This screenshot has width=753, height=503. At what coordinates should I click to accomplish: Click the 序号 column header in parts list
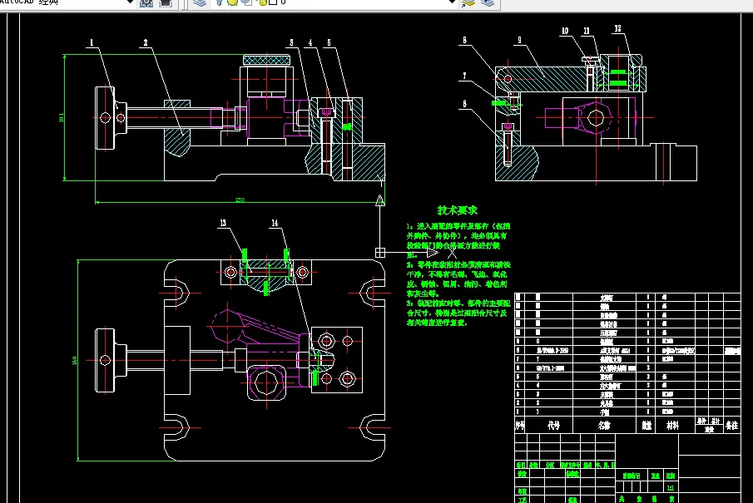pos(520,425)
